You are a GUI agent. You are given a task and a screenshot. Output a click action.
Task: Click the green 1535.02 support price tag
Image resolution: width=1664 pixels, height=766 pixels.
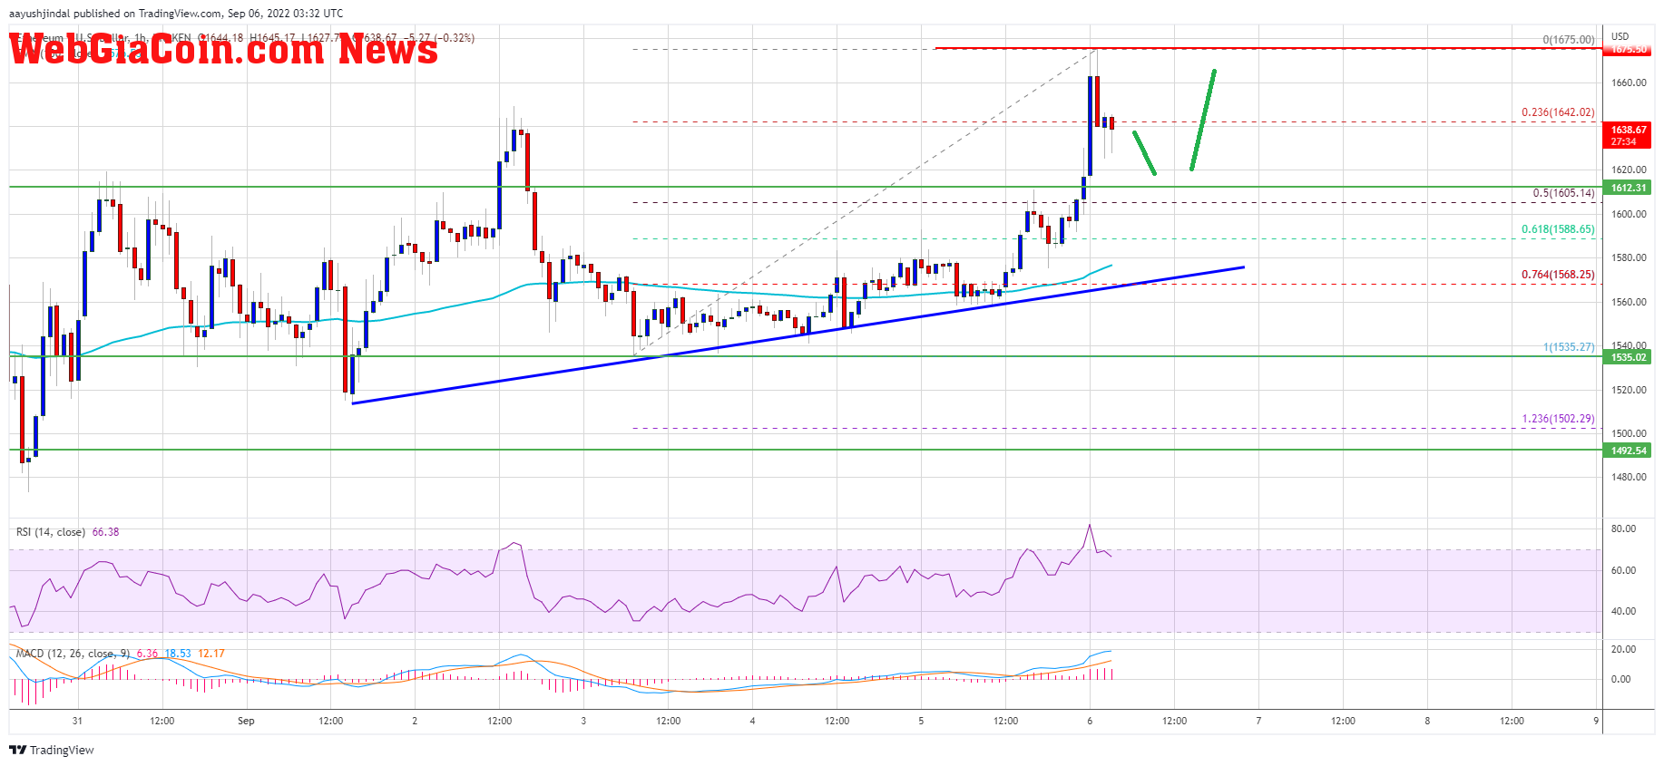pos(1629,357)
